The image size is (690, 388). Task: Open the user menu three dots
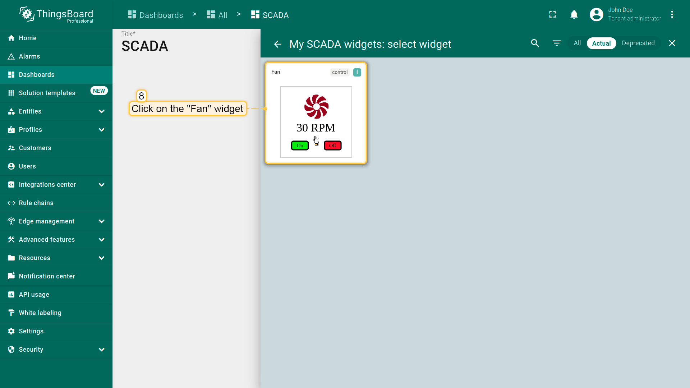(x=672, y=15)
